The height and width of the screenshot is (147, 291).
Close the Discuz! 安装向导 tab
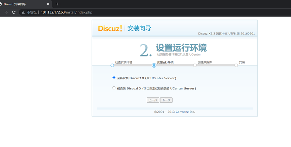tap(48, 4)
